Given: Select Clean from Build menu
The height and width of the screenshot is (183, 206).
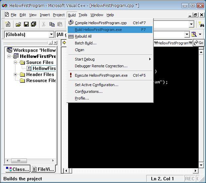Looking at the screenshot, I should click(110, 50).
